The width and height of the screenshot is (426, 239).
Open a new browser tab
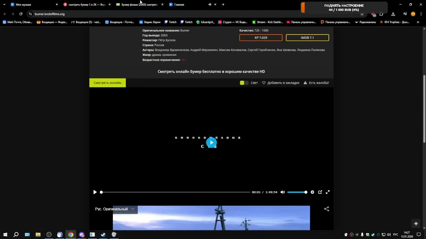(223, 5)
